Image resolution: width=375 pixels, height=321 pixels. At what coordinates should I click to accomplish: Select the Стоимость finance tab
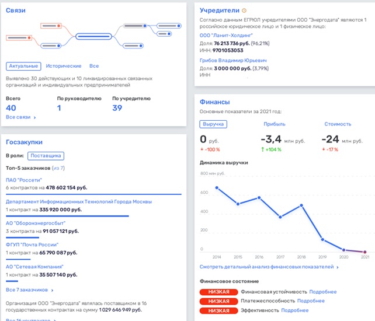pos(338,124)
